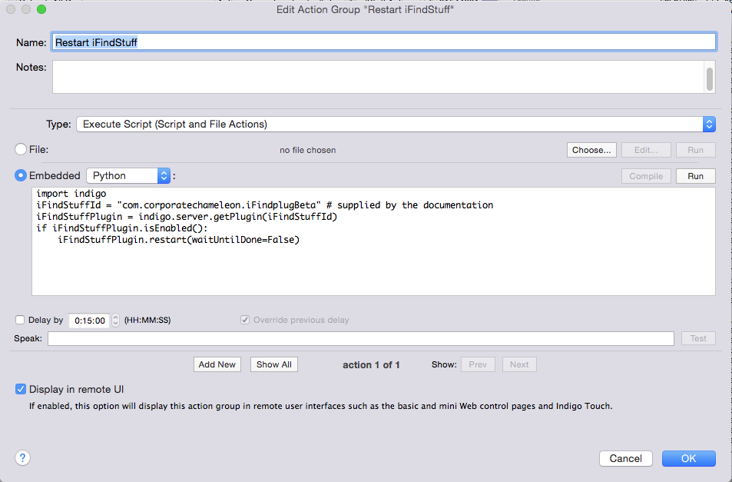
Task: Click the Next action button
Action: point(519,364)
